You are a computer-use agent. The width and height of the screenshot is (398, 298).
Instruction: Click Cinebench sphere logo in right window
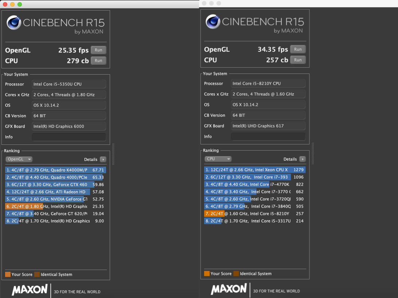click(x=213, y=21)
